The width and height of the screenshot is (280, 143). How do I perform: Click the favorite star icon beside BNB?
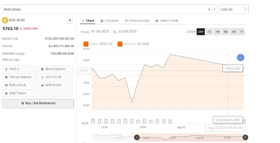coord(70,20)
